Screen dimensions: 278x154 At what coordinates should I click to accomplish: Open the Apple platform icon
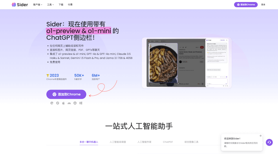tap(63, 103)
